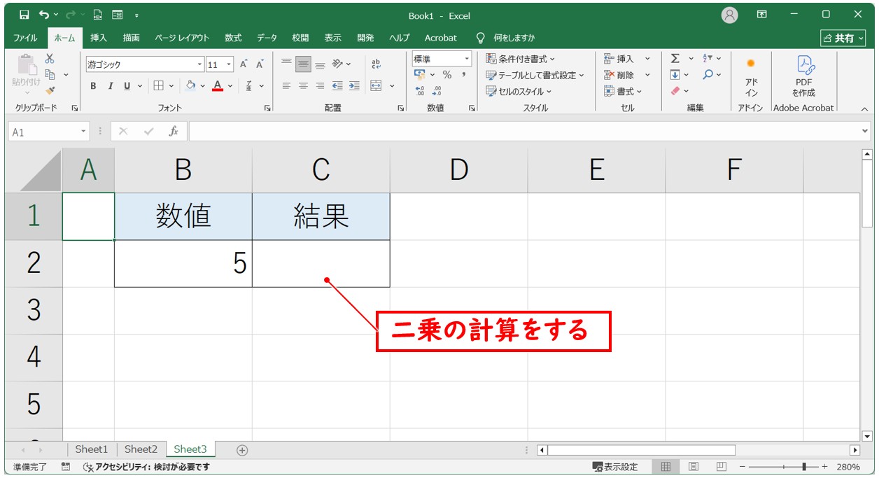
Task: Click the AutoSum sigma icon
Action: (x=675, y=59)
